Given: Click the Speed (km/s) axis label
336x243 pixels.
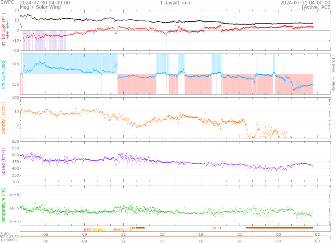Looking at the screenshot, I should tap(4, 161).
